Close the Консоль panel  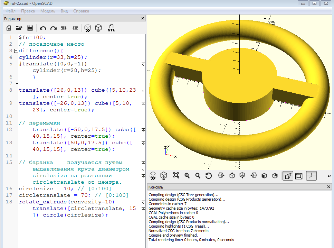tap(329, 187)
